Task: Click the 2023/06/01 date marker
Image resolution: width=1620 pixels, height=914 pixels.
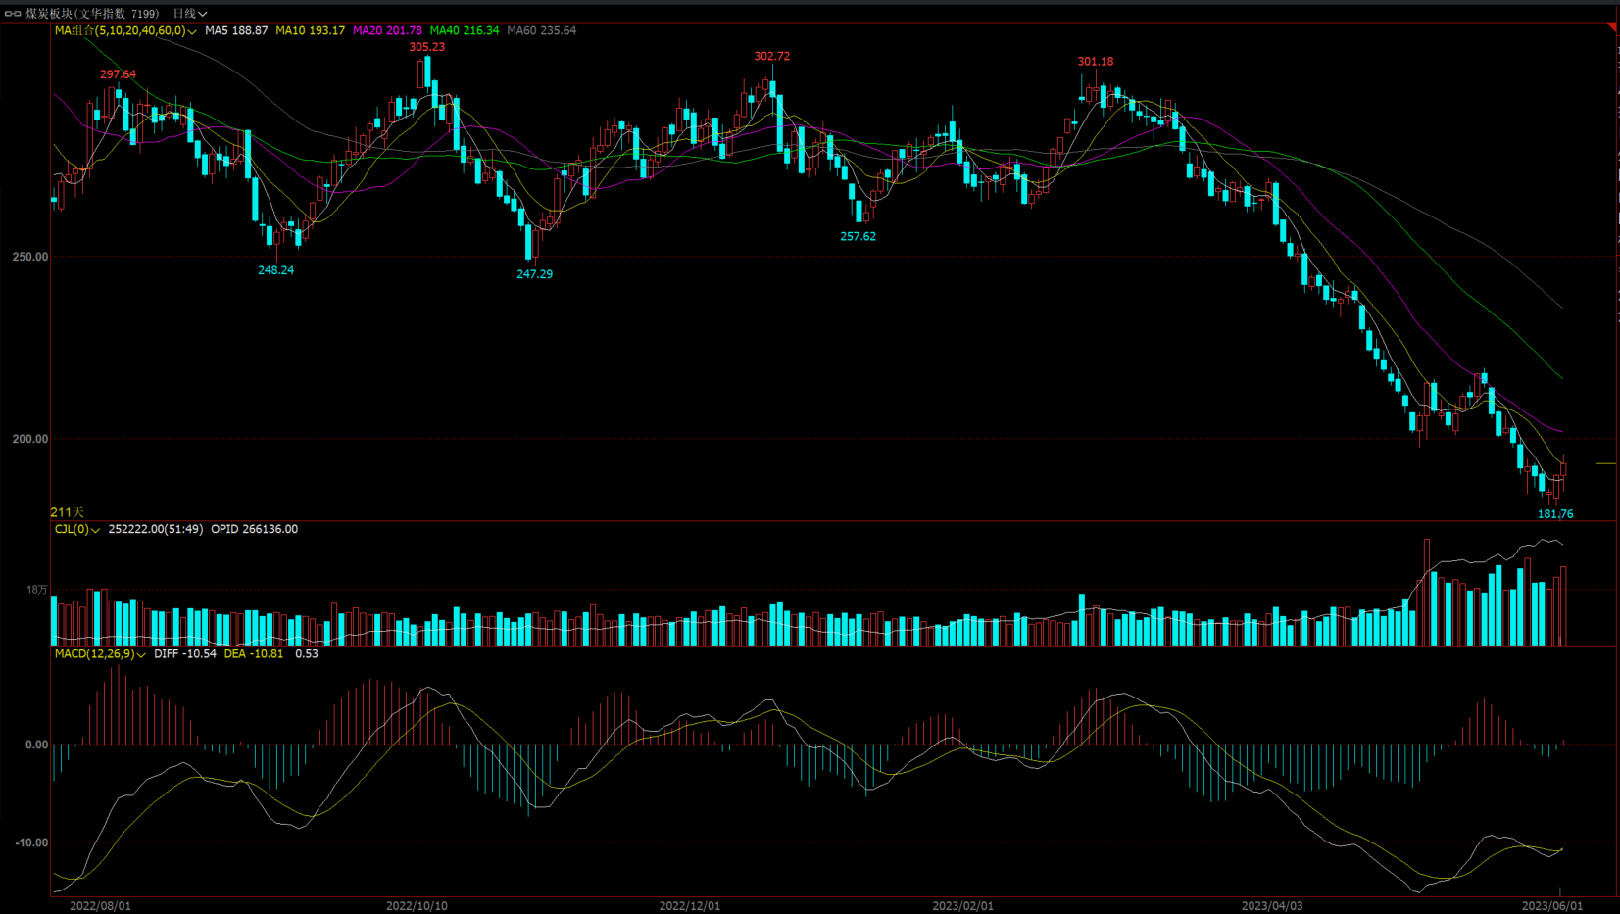Action: (1551, 906)
